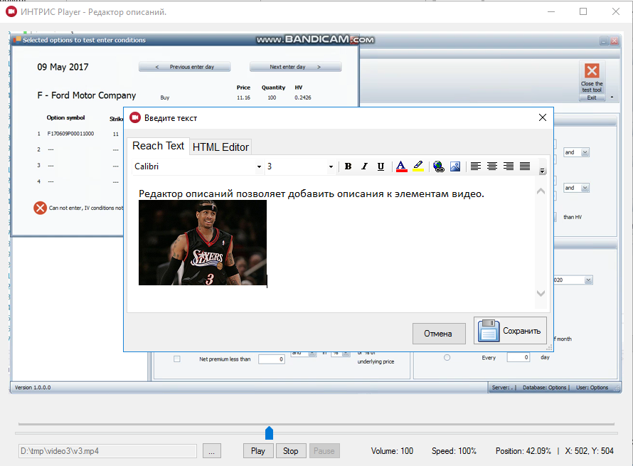Click the Every day number field
The image size is (633, 466).
tap(518, 357)
